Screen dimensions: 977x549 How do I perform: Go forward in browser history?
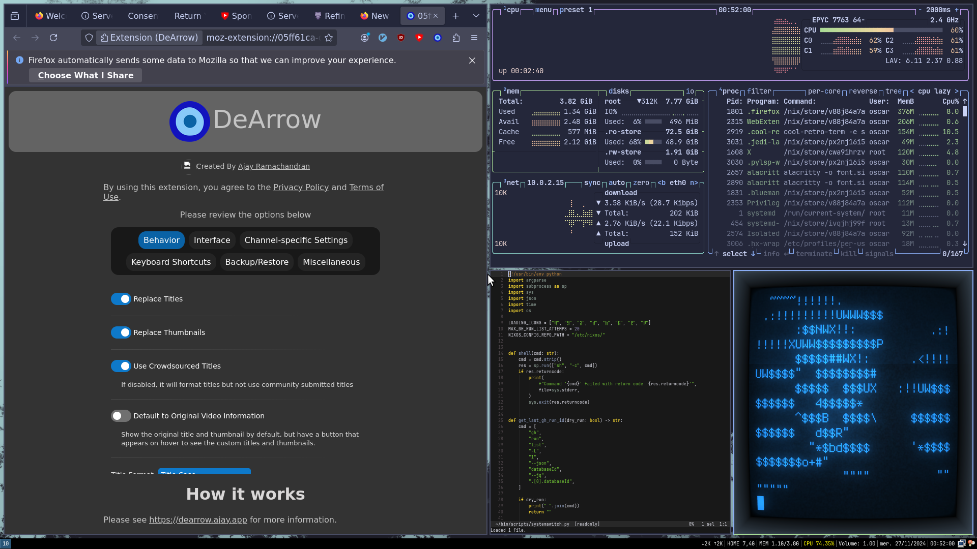pos(35,38)
